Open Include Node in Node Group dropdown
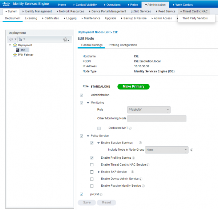This screenshot has width=218, height=210. click(x=166, y=150)
